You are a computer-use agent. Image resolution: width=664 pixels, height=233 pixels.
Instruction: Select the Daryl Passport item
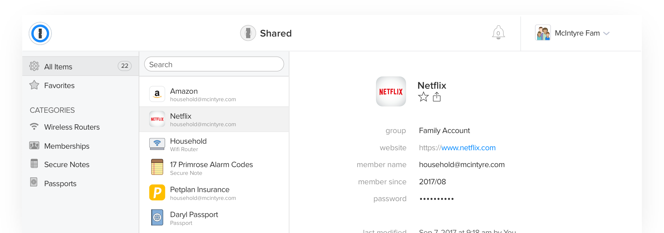(x=214, y=218)
